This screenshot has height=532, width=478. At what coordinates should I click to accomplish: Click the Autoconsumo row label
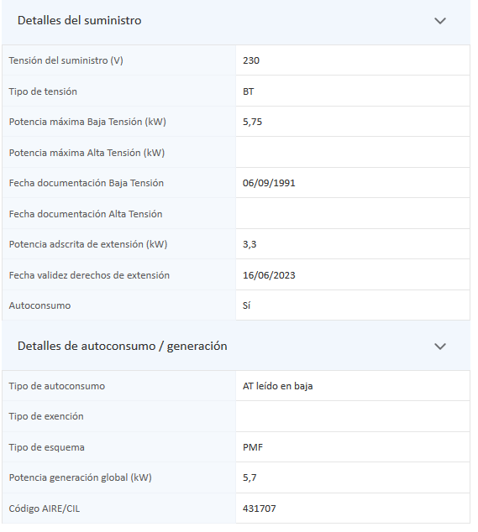39,305
